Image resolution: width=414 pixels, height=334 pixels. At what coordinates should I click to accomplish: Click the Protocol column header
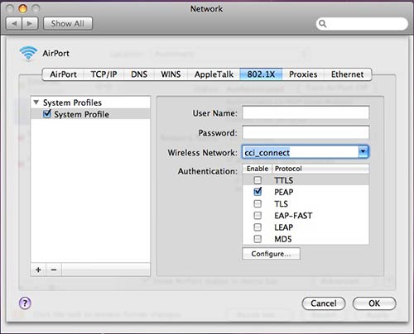click(320, 169)
